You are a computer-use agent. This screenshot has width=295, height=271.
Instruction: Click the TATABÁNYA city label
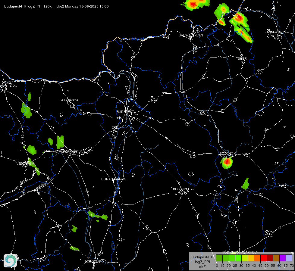(x=69, y=100)
